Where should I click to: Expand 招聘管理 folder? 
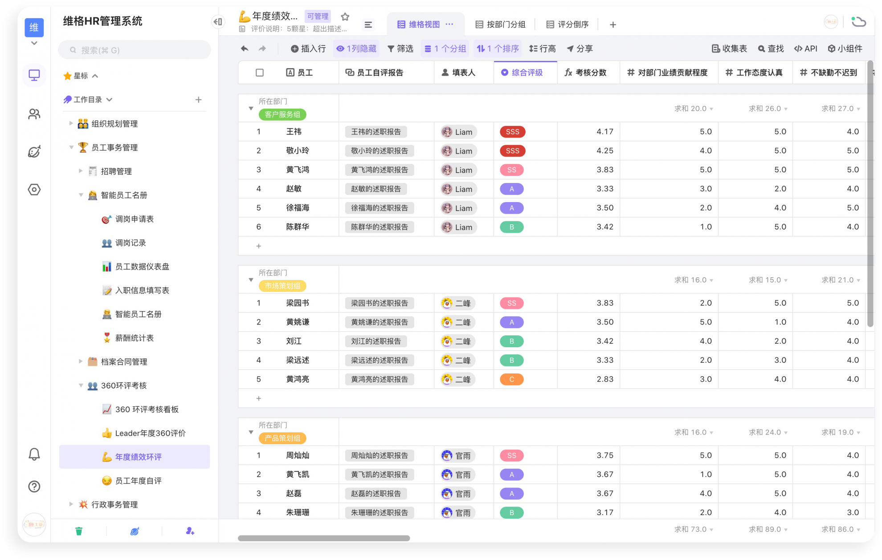[81, 171]
